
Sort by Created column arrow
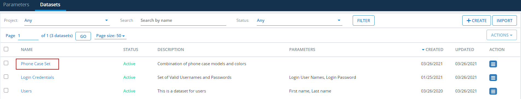pos(423,50)
